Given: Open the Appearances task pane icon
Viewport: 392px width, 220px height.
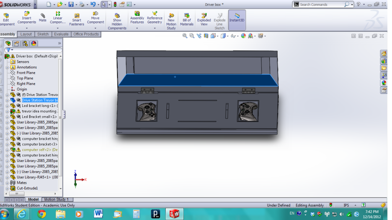Looking at the screenshot, I should click(384, 82).
